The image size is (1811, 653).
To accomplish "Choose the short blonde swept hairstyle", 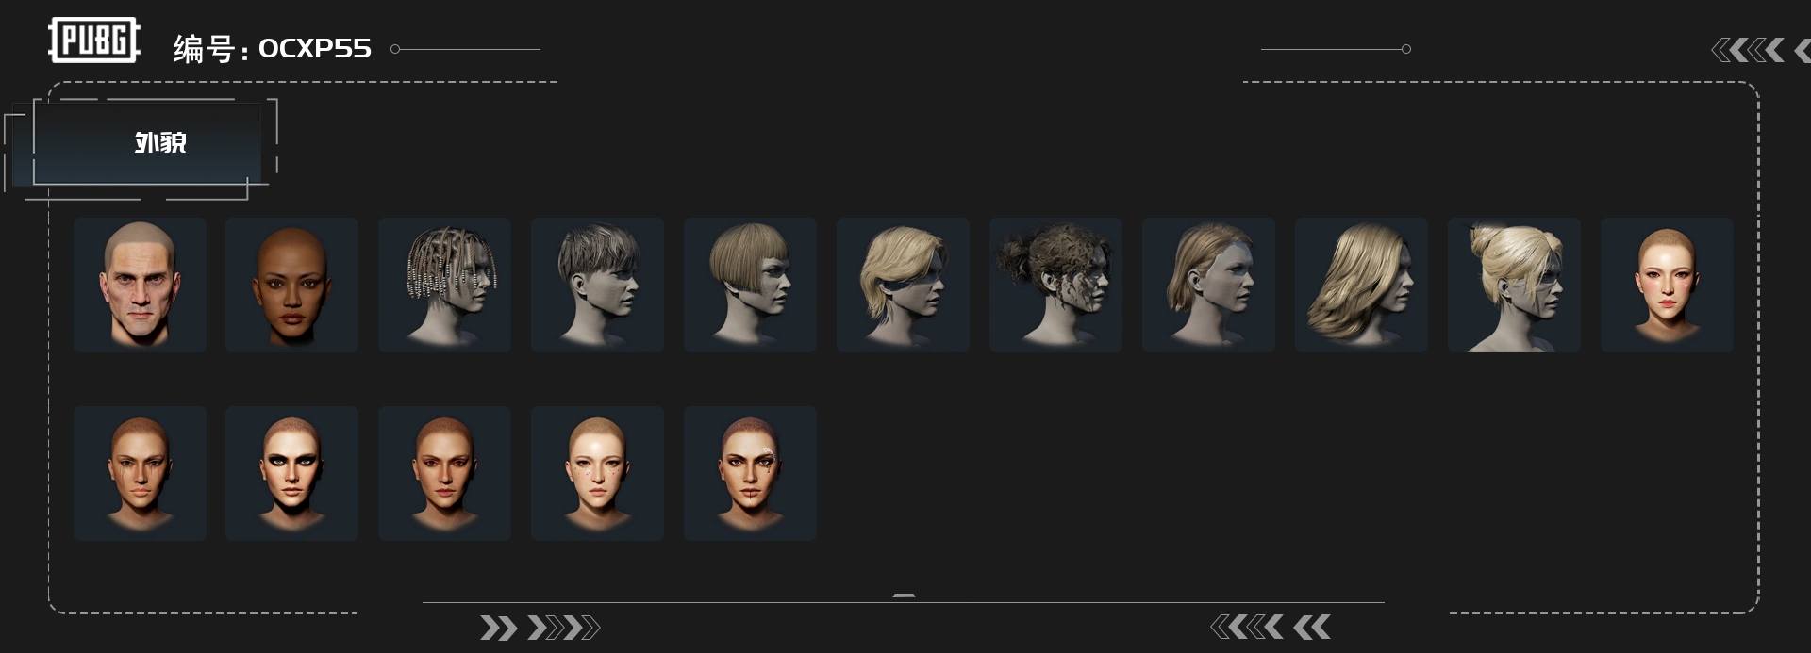I will [x=903, y=285].
